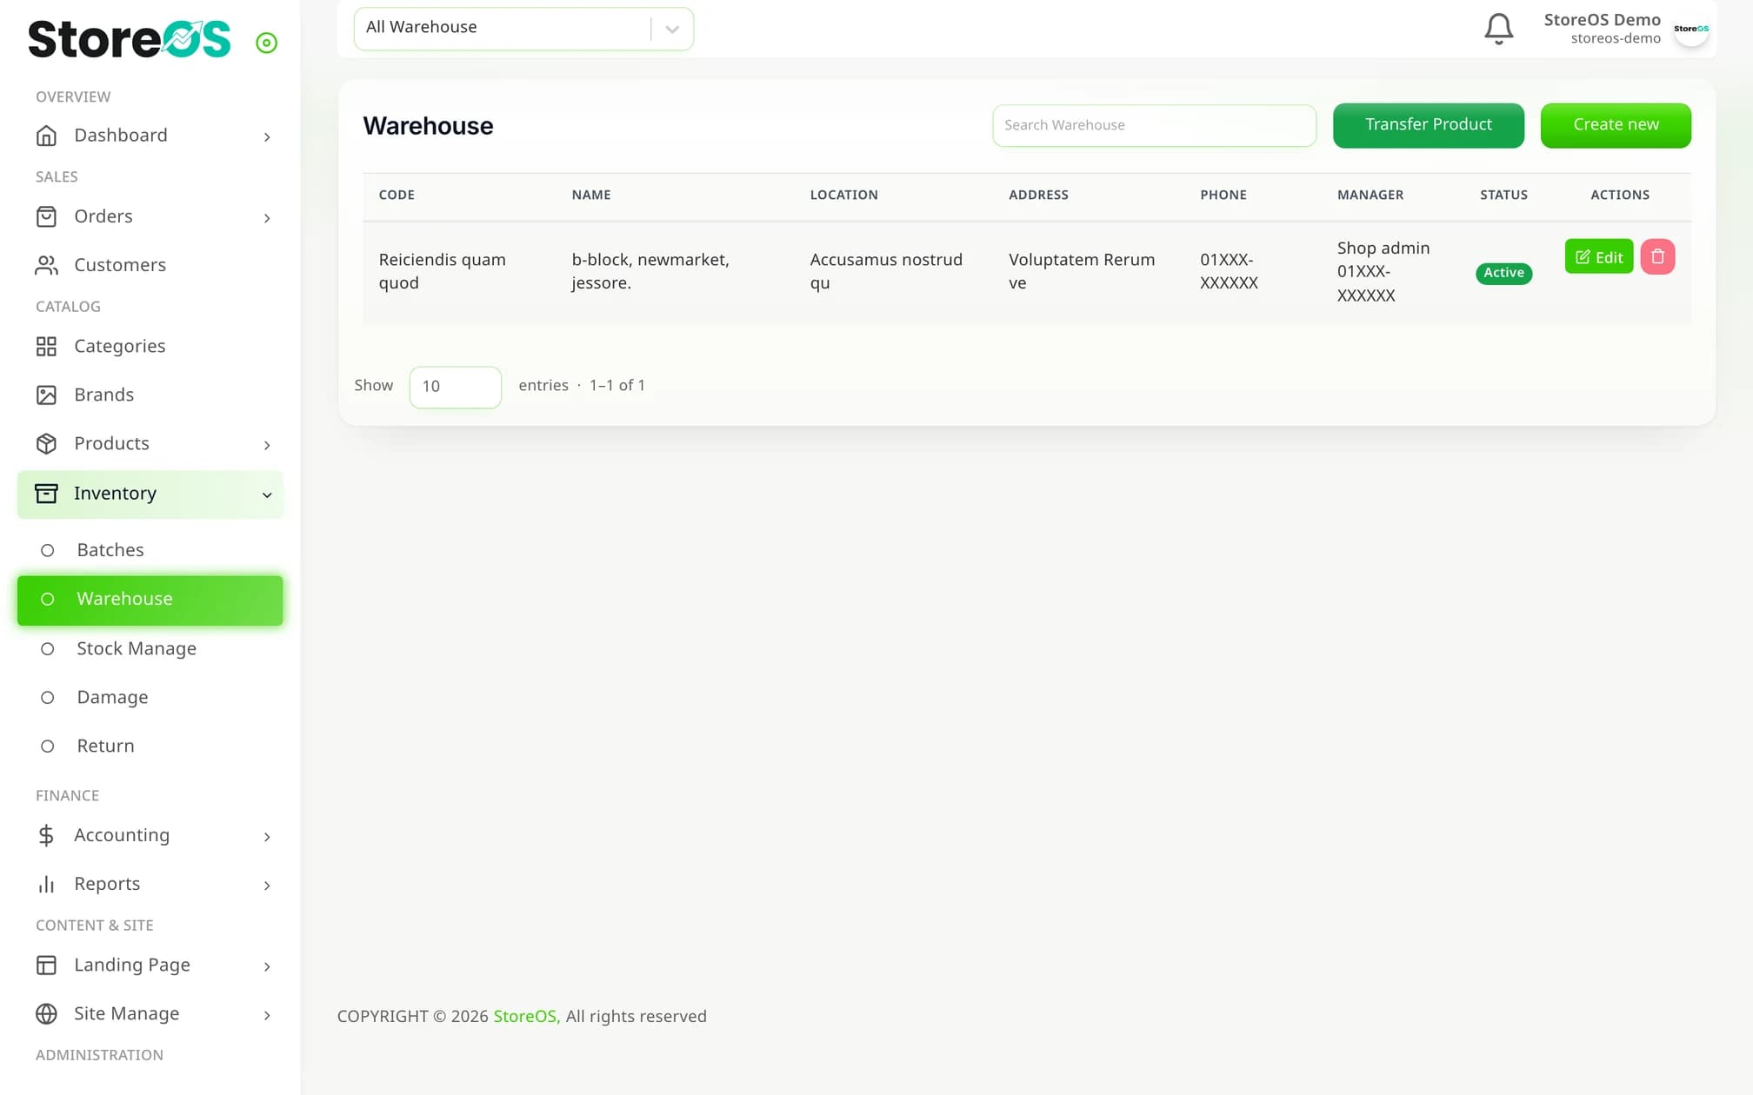
Task: Click the Active status badge
Action: pyautogui.click(x=1503, y=273)
